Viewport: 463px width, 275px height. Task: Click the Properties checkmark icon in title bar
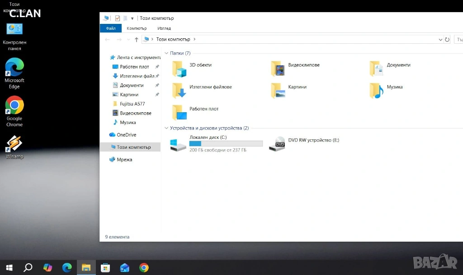coord(118,18)
